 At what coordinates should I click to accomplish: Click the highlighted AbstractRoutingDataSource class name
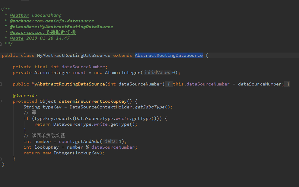coord(169,55)
